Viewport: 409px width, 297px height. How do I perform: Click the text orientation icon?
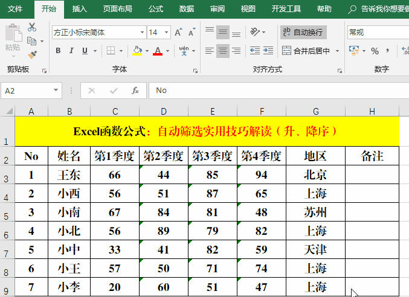[256, 32]
